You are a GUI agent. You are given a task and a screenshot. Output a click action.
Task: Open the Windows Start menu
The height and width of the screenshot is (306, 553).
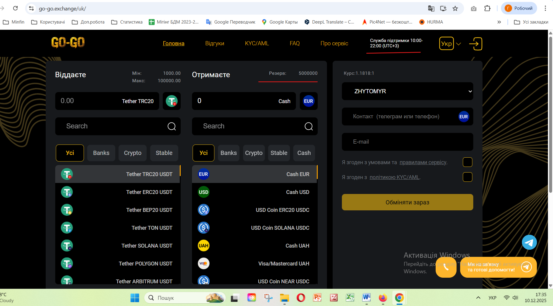[x=135, y=298]
